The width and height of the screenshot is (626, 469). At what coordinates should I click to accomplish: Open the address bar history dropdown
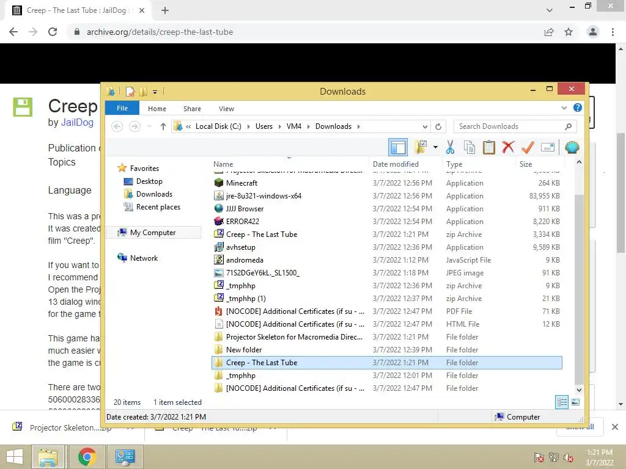tap(425, 126)
